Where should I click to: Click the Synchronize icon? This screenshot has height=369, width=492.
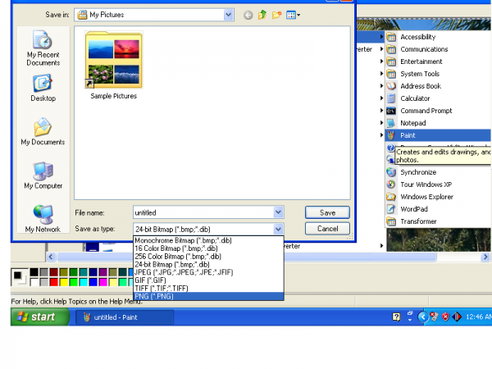391,172
